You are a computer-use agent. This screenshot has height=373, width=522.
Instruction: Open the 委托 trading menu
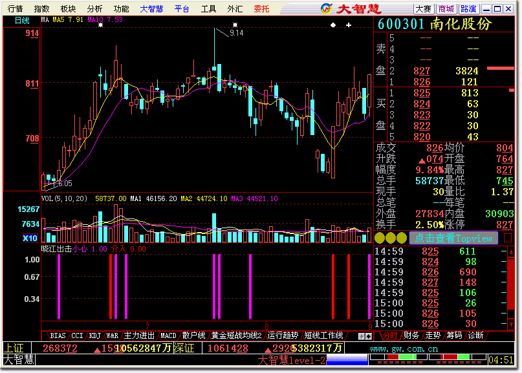pyautogui.click(x=261, y=8)
